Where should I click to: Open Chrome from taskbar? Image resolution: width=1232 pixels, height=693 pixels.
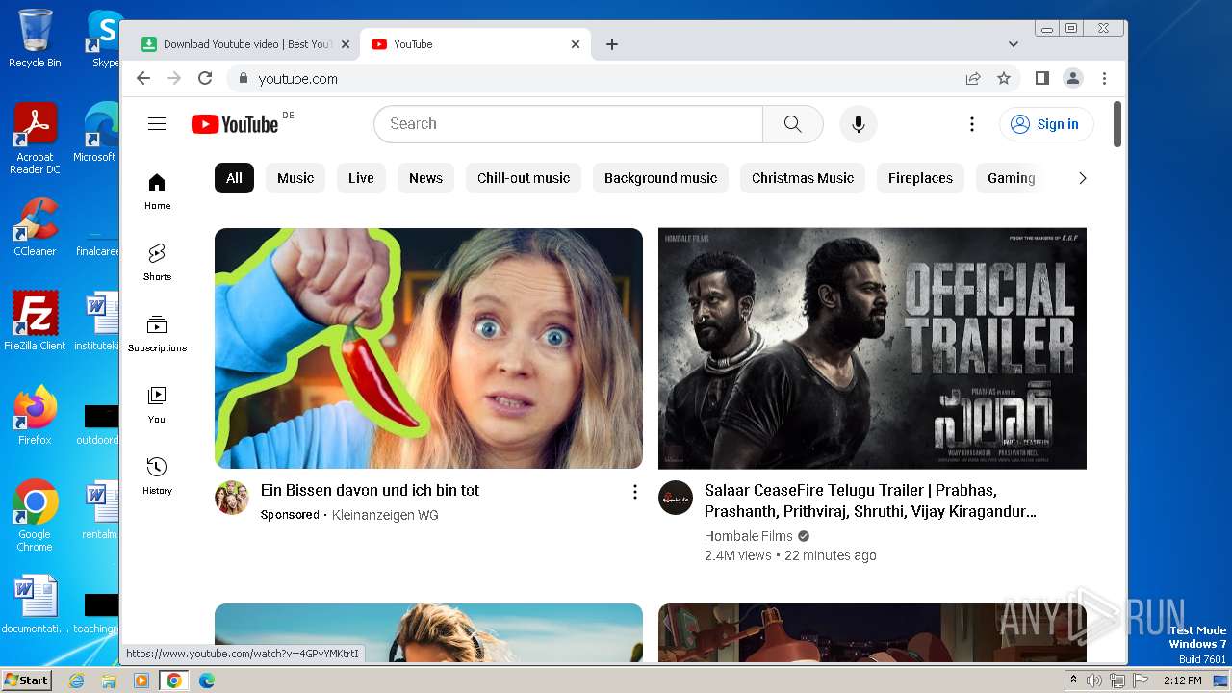173,680
